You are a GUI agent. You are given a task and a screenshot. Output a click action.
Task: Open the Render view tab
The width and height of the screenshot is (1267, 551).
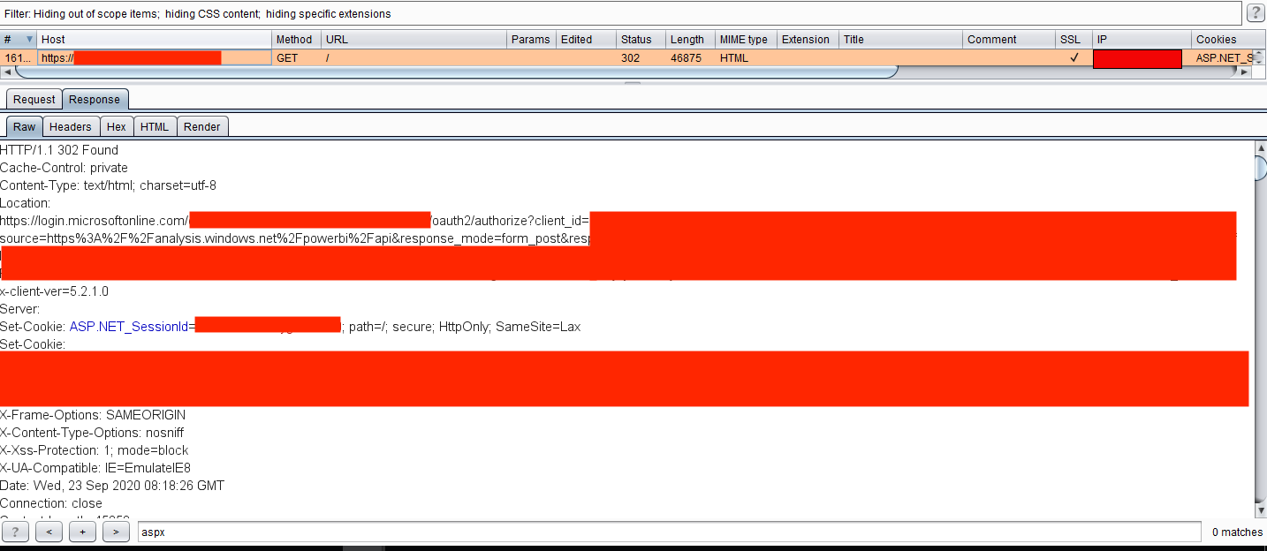202,127
